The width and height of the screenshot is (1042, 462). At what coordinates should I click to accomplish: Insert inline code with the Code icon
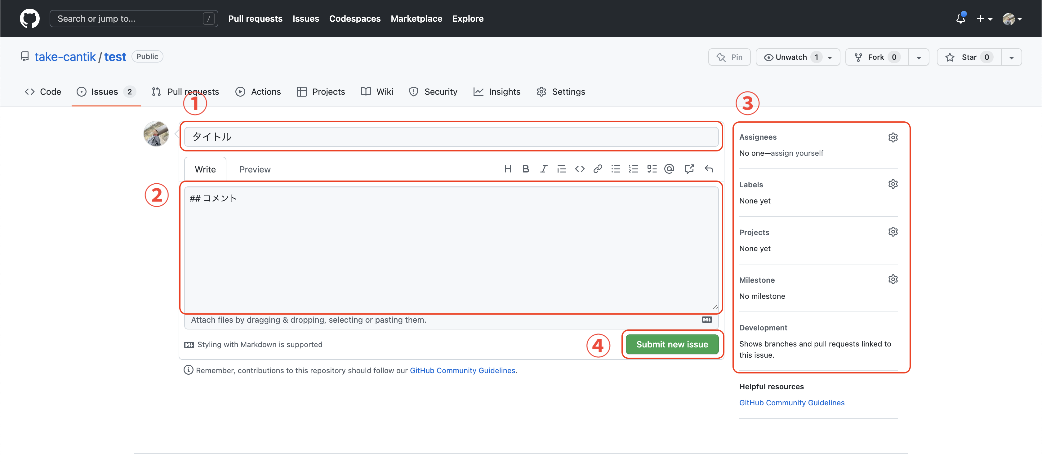[x=580, y=169]
